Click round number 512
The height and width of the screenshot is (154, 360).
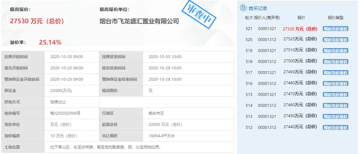pyautogui.click(x=249, y=128)
